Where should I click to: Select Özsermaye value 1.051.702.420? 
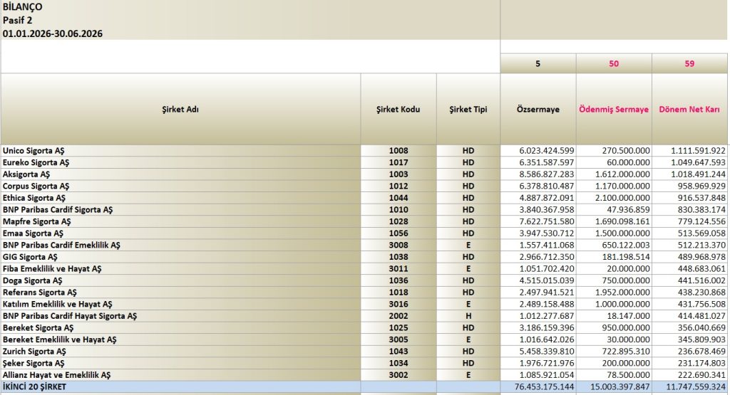pyautogui.click(x=538, y=268)
